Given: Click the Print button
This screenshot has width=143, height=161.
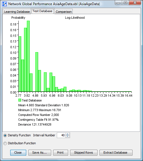Looking at the screenshot, I should click(60, 152).
